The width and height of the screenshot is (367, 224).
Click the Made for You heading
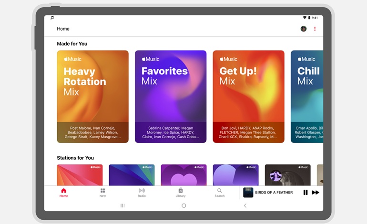(72, 44)
